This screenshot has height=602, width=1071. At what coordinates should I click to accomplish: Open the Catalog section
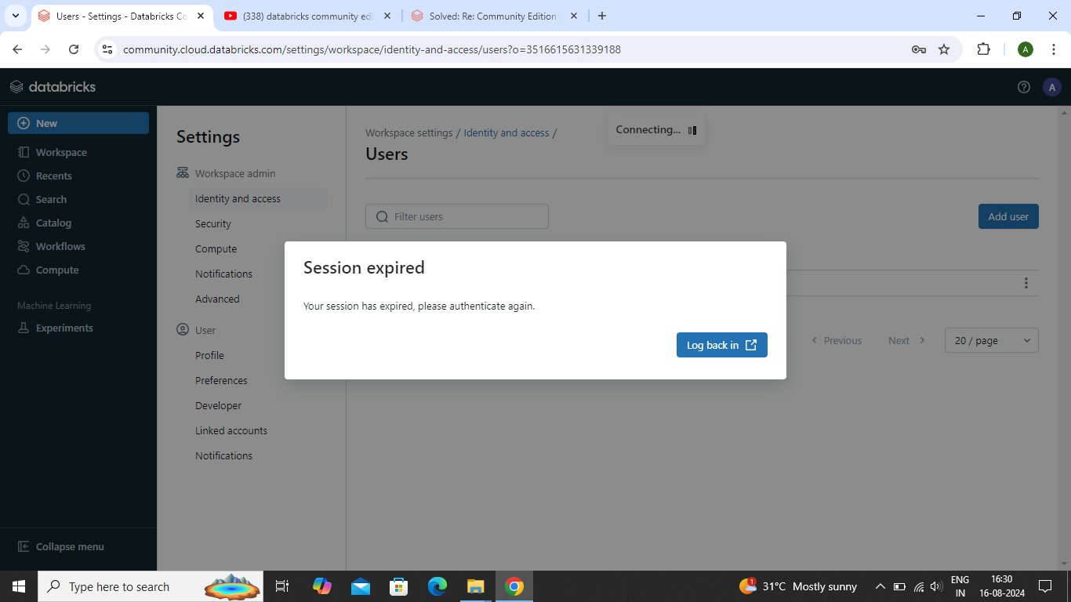[x=52, y=223]
